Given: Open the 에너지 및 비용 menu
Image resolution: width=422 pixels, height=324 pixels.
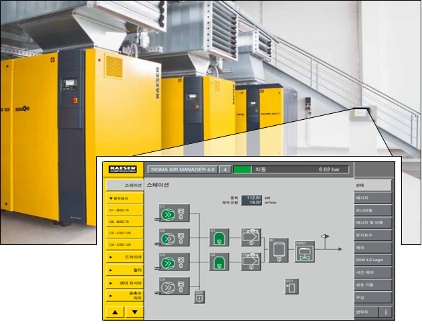Looking at the screenshot, I should tap(373, 223).
